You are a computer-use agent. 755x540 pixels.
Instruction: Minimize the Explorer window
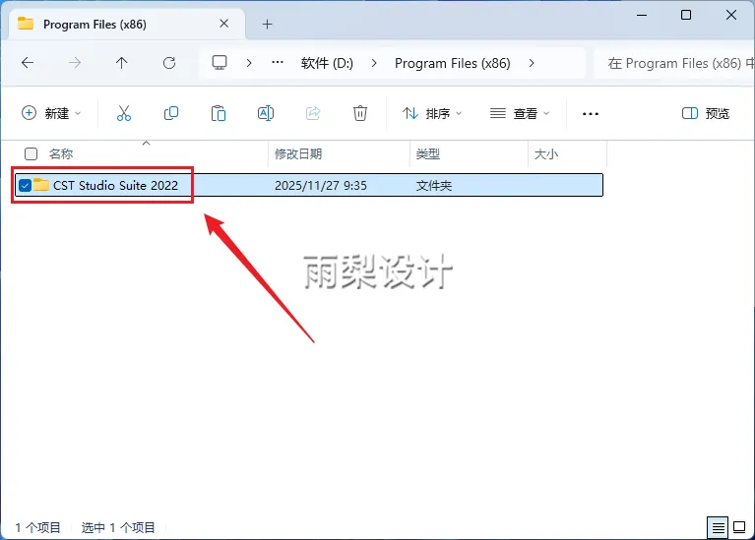[642, 15]
